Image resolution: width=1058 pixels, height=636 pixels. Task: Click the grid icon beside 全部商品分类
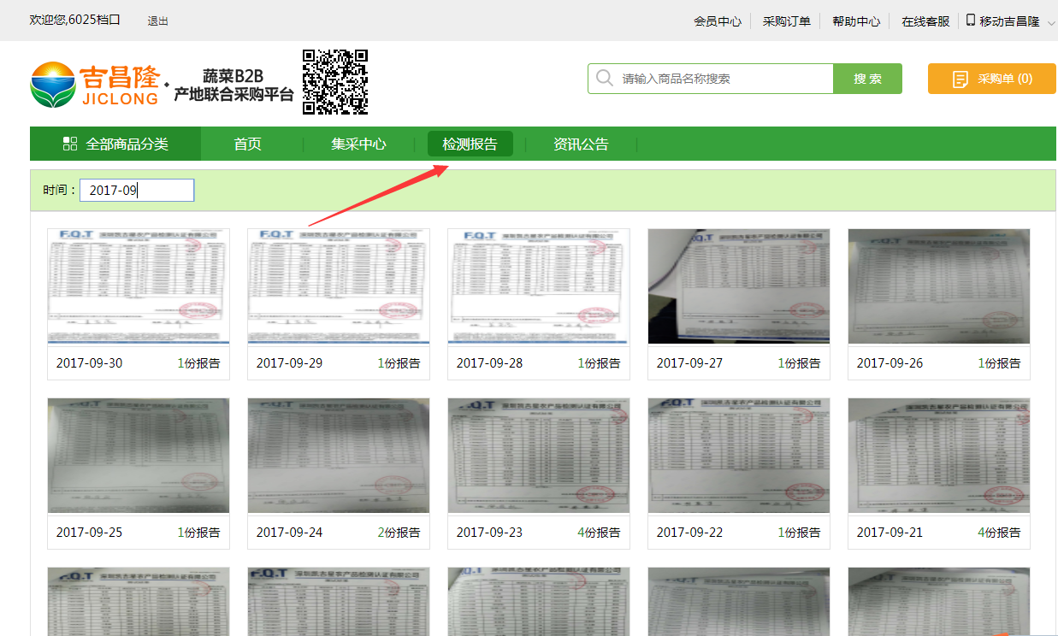click(x=70, y=144)
